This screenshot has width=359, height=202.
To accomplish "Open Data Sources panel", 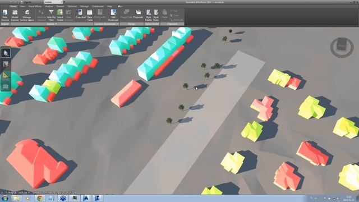I will (x=5, y=15).
